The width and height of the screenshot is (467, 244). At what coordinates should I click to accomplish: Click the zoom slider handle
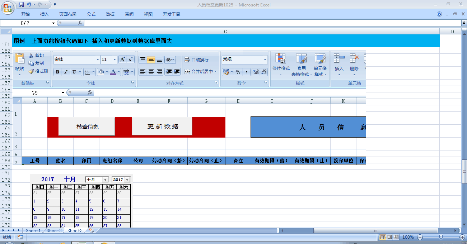pyautogui.click(x=441, y=237)
